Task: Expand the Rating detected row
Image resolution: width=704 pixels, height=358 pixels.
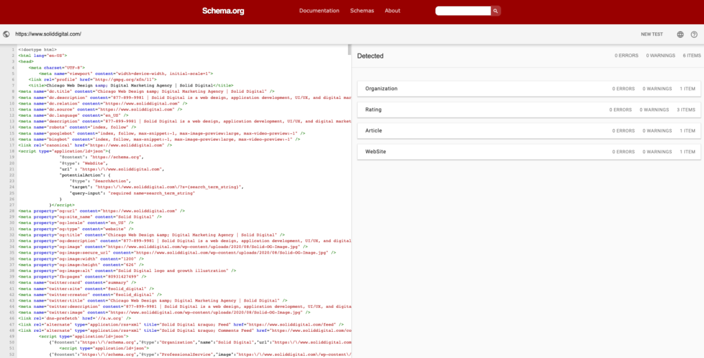Action: pyautogui.click(x=529, y=109)
